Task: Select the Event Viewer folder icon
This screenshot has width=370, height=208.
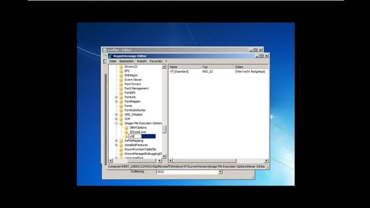Action: pos(121,80)
